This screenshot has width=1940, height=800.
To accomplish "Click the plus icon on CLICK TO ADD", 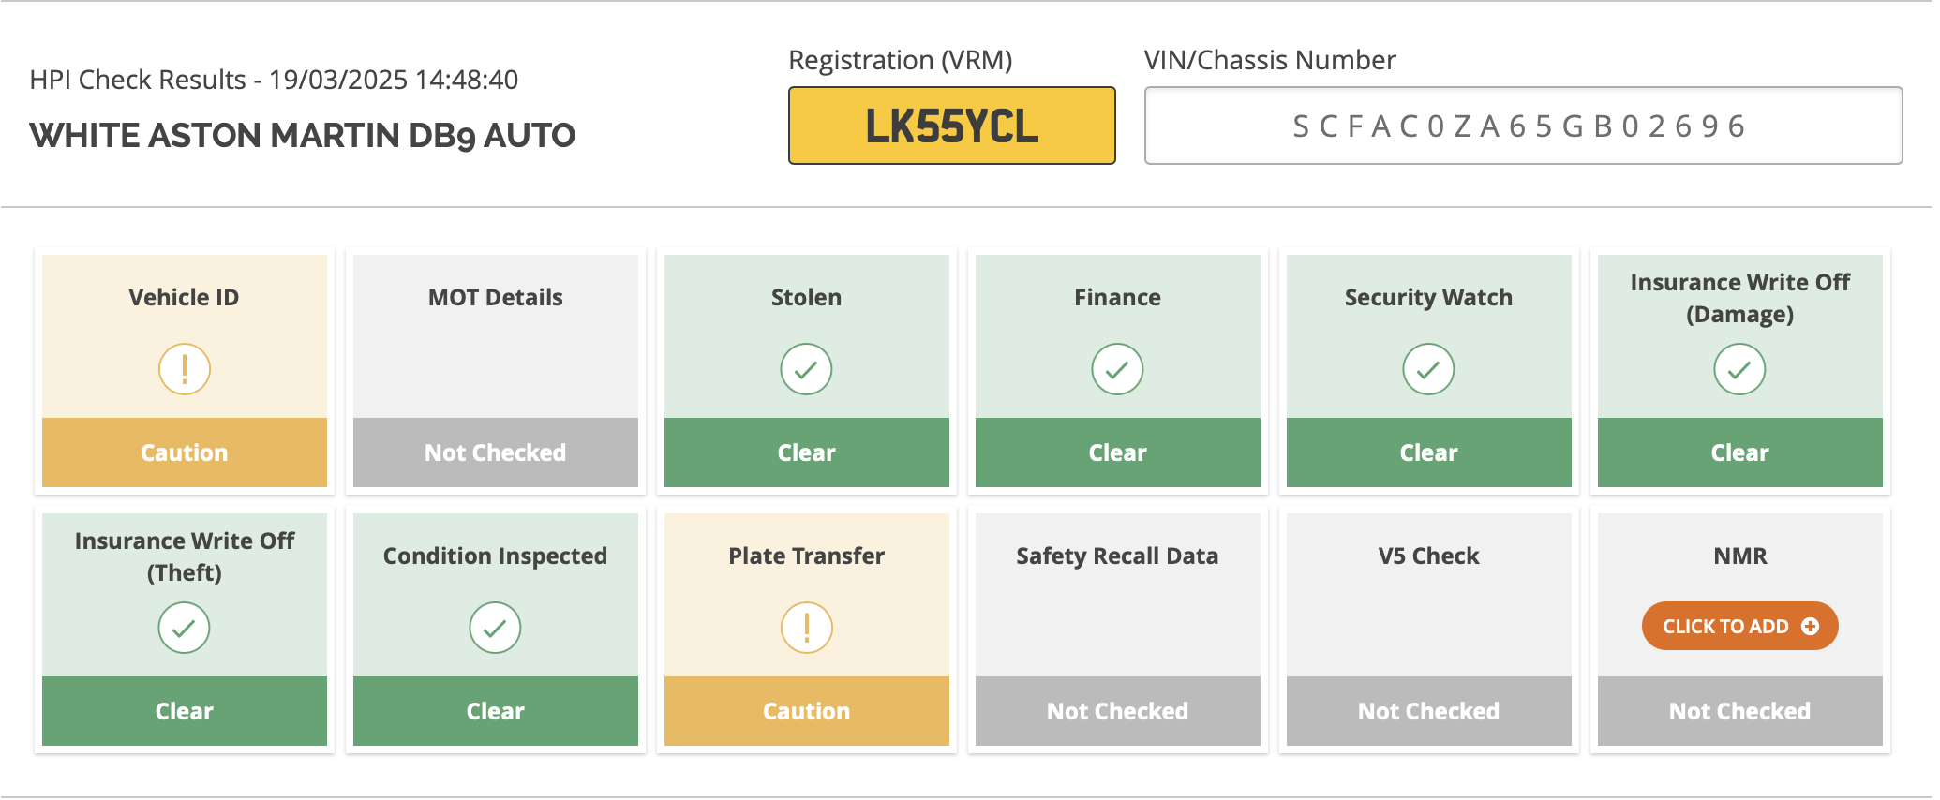I will click(1810, 626).
